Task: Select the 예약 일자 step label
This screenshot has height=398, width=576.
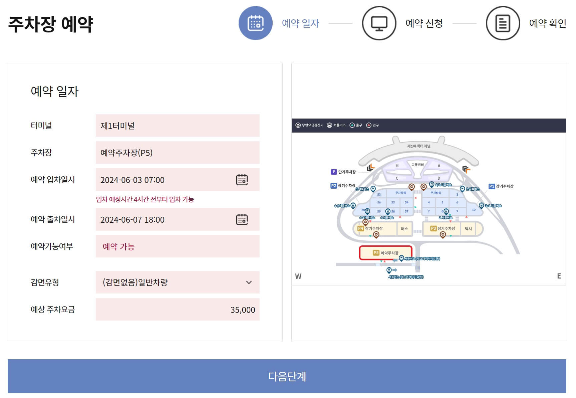Action: coord(300,23)
